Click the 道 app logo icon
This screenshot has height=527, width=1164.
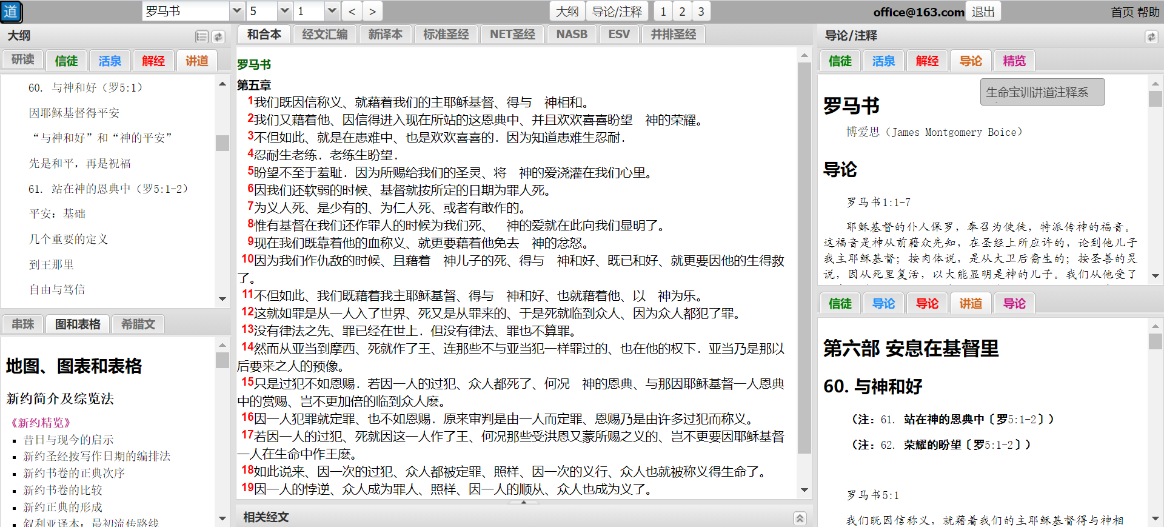pos(11,12)
